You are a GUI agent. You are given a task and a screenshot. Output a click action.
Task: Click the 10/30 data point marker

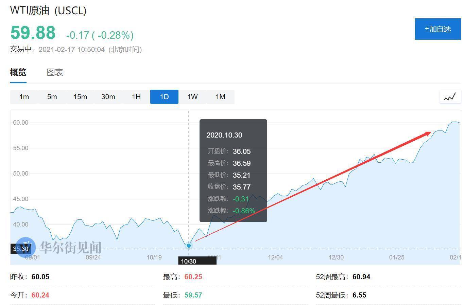189,245
